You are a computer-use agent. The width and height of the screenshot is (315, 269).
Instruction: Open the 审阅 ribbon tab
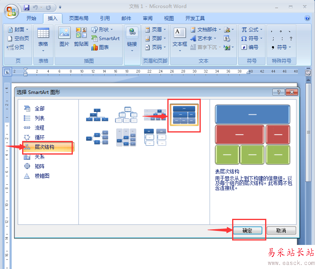(x=148, y=18)
